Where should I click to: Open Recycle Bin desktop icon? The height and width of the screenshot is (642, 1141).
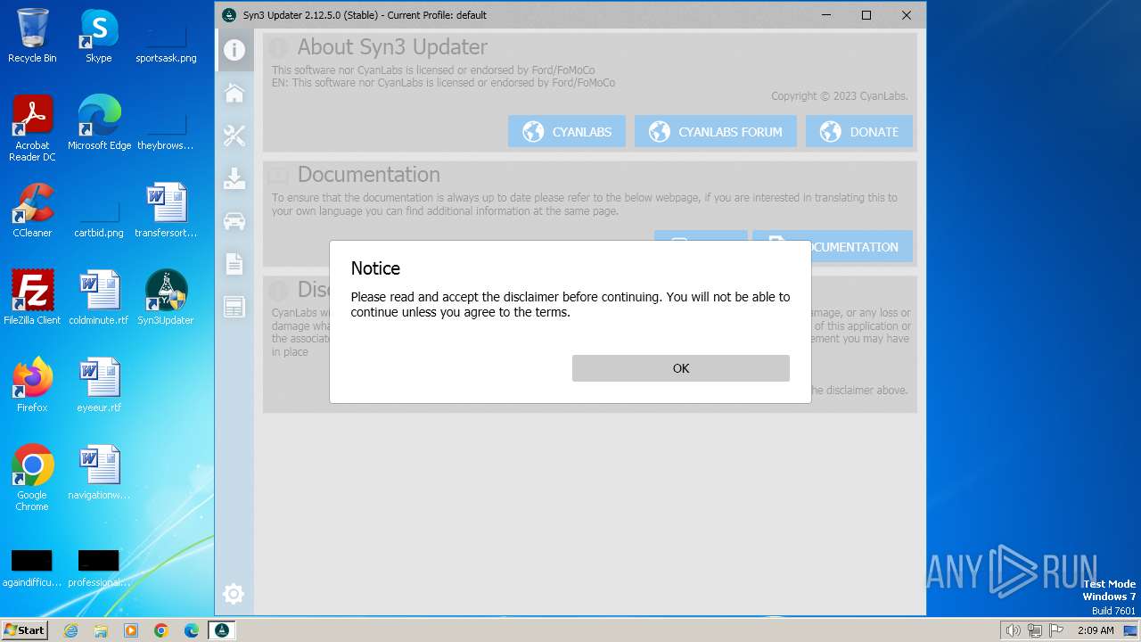[32, 37]
